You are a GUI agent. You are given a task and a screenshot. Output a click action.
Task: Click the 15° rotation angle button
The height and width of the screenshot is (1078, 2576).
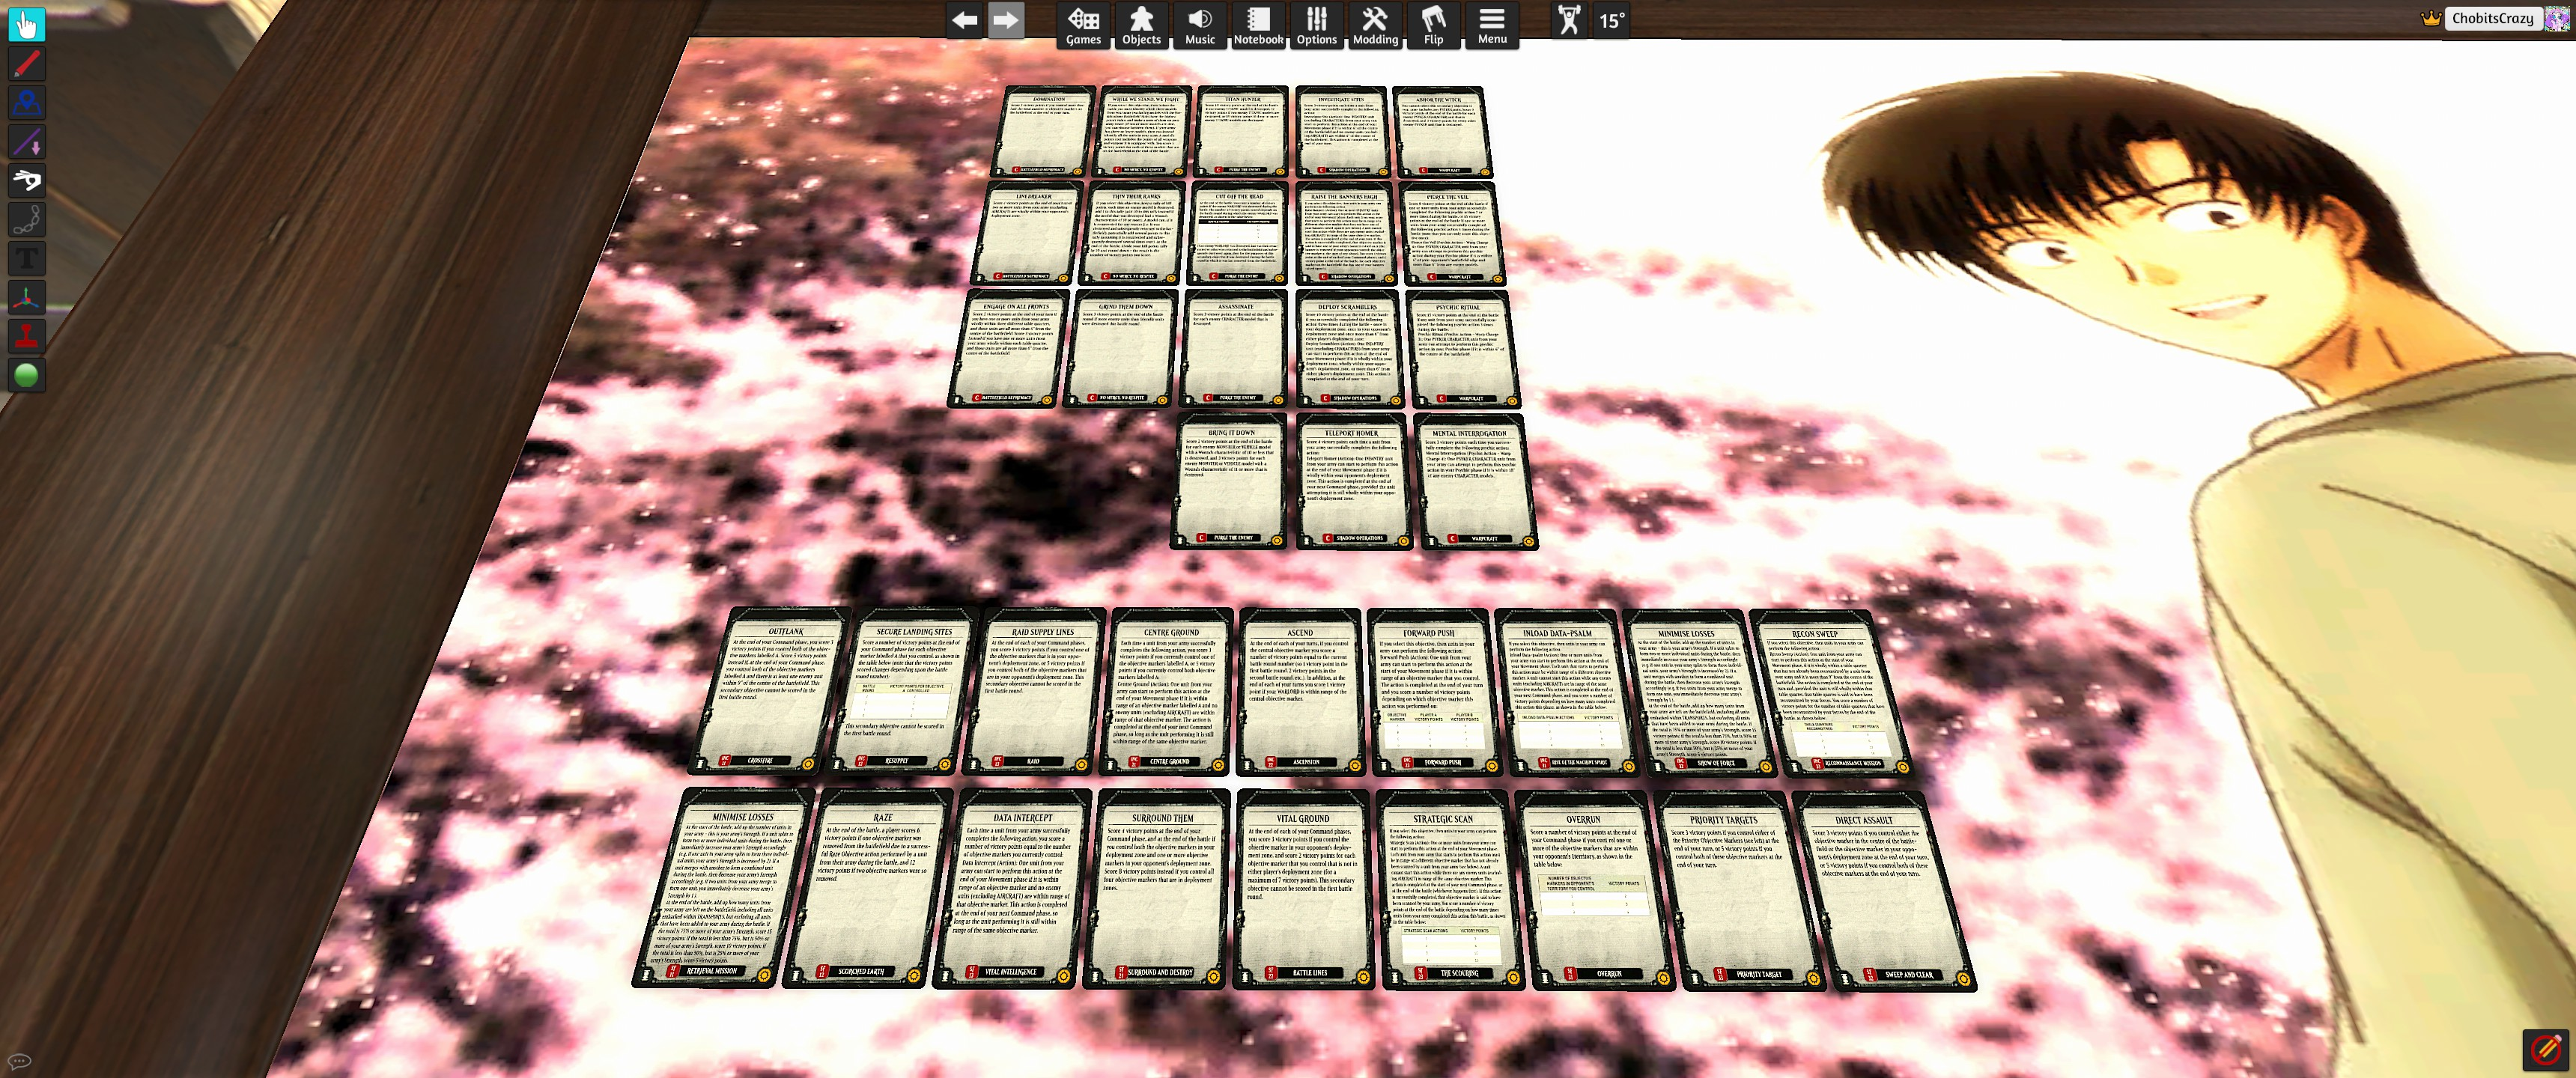(1611, 20)
